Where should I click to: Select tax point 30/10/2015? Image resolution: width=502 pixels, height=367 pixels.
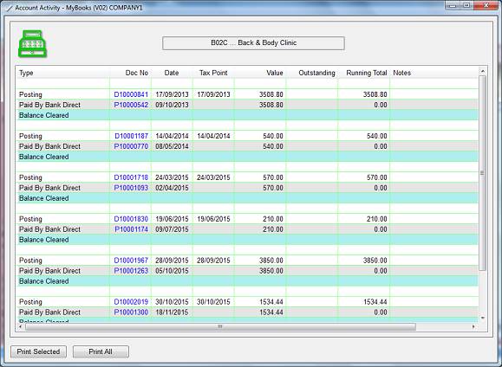[213, 302]
